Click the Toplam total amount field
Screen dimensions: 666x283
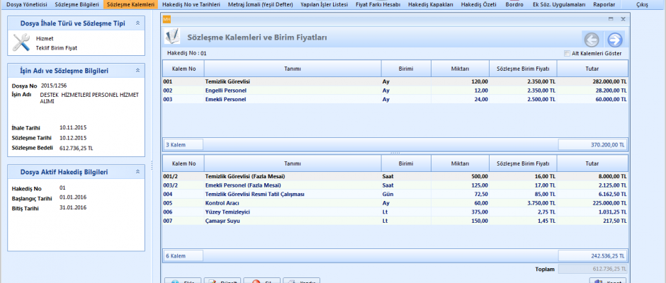[x=593, y=269]
